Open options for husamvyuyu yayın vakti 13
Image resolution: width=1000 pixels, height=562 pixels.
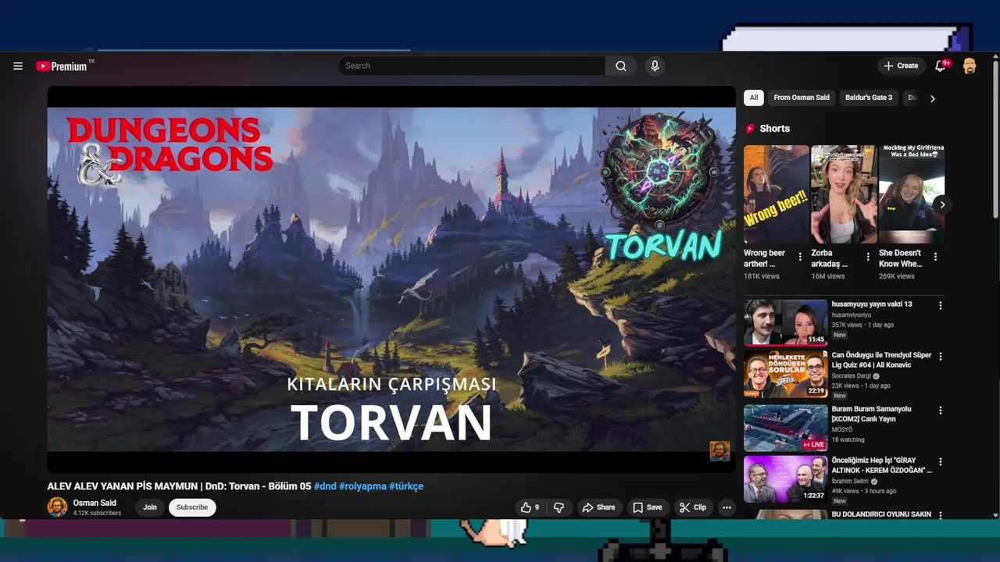coord(940,305)
